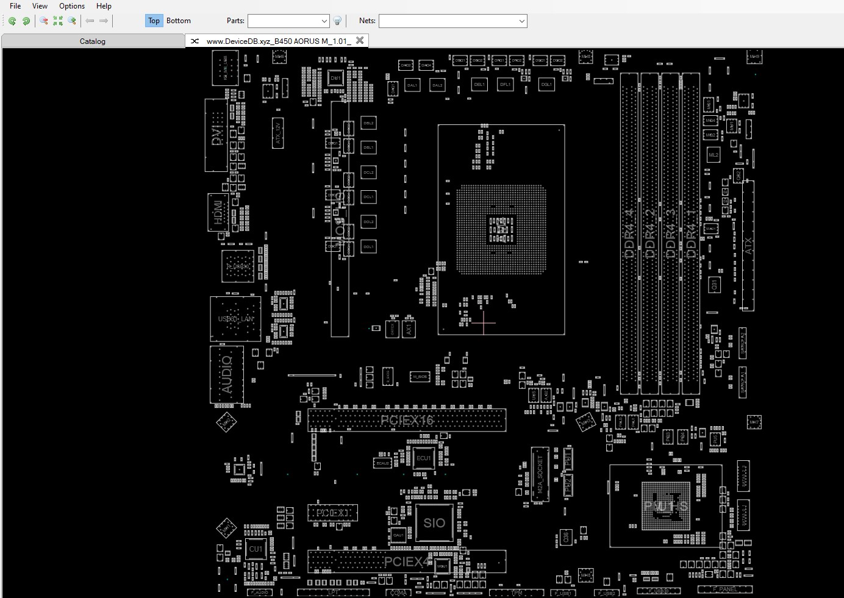Close the B450 AORUS M board tab

pos(360,40)
